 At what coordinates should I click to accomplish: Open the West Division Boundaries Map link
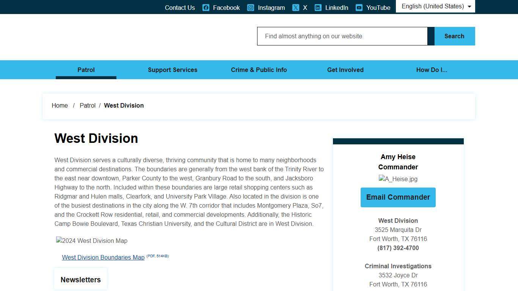103,257
